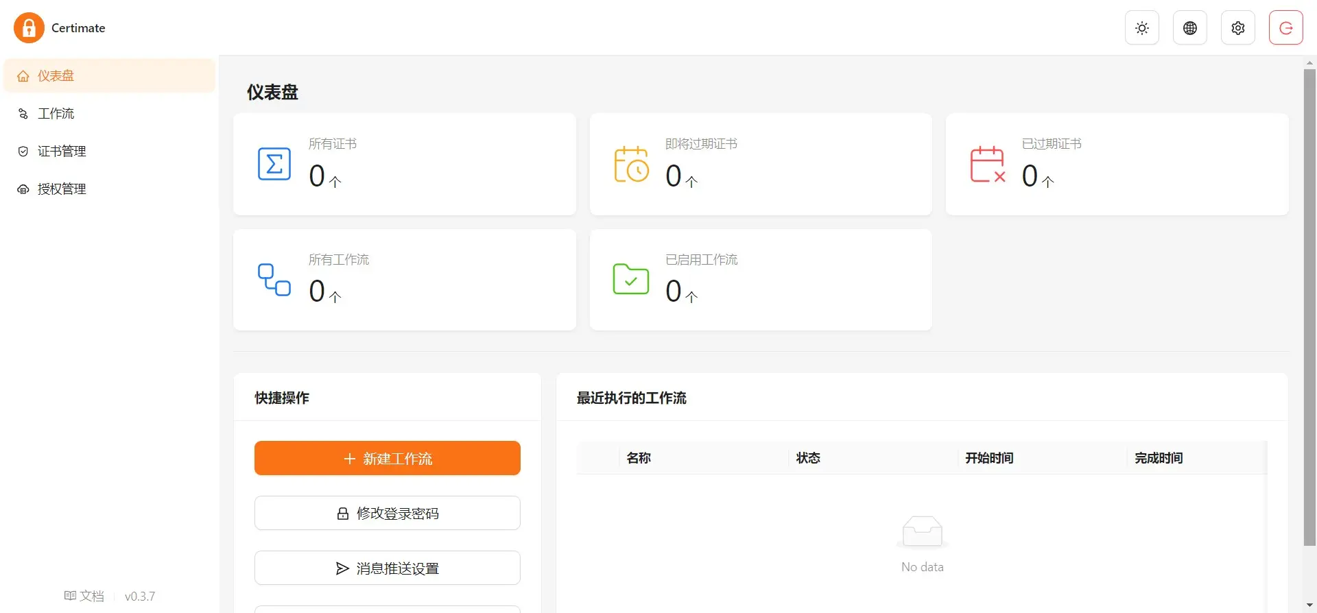Click the red logout icon button
Image resolution: width=1317 pixels, height=613 pixels.
pyautogui.click(x=1285, y=28)
